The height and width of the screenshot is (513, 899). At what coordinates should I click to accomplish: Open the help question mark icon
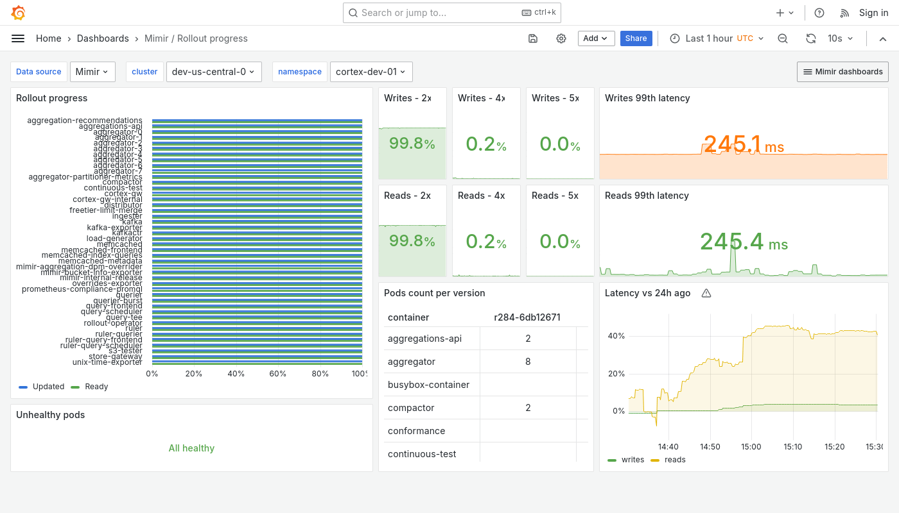click(x=818, y=12)
